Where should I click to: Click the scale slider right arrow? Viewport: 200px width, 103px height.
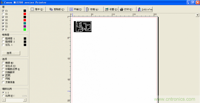coord(25,100)
